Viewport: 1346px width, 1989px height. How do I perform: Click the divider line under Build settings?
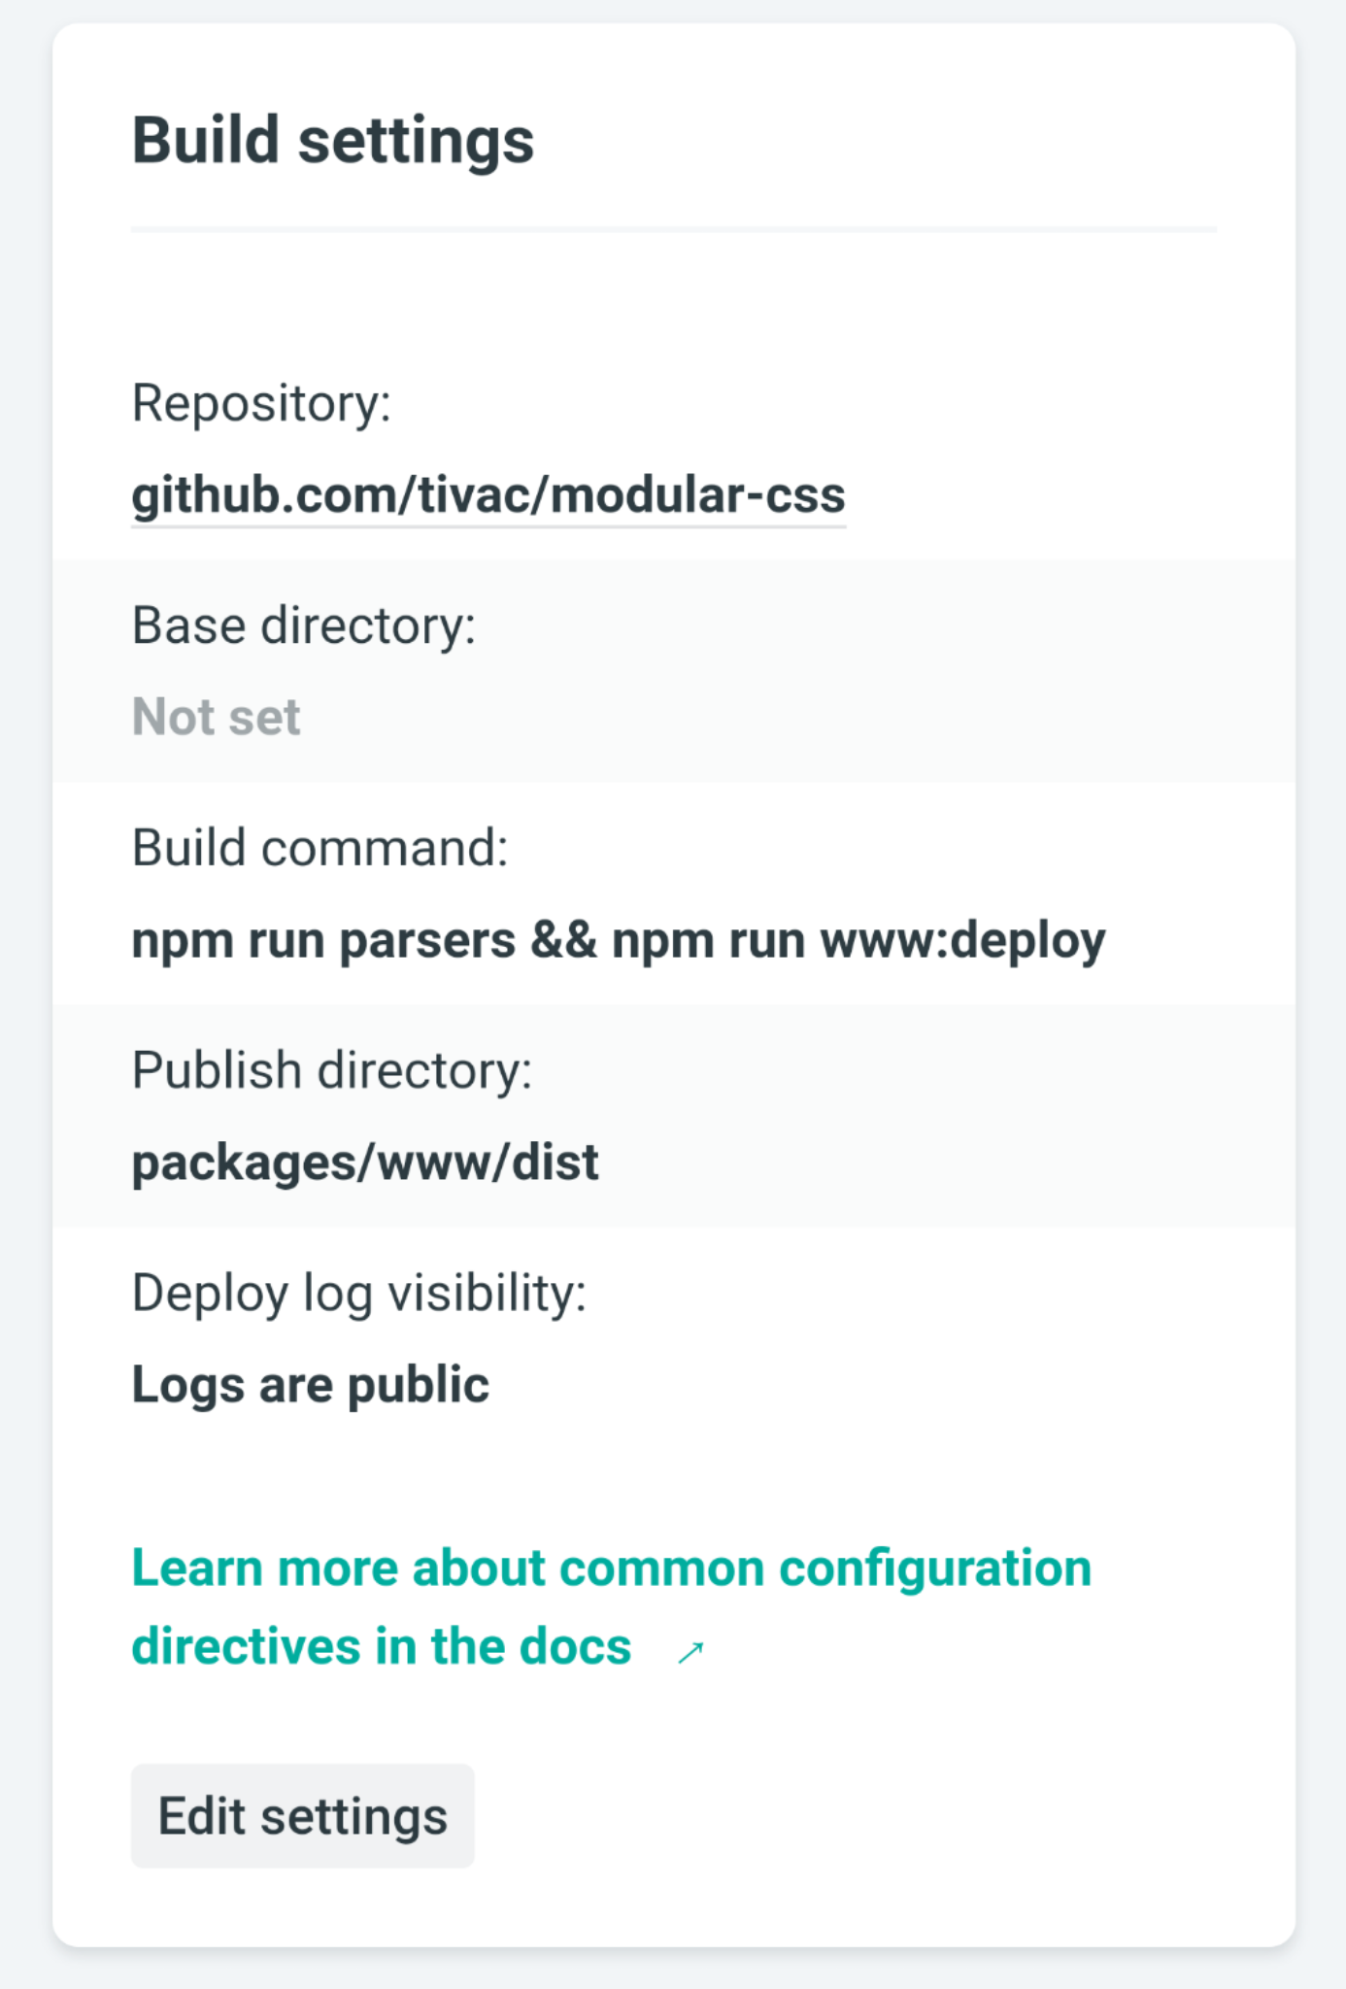673,230
